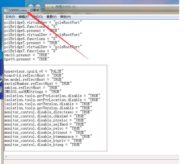Screen dimensions: 184x164
Task: Click line monitor_control.disable_reloc
Action: coord(43,128)
